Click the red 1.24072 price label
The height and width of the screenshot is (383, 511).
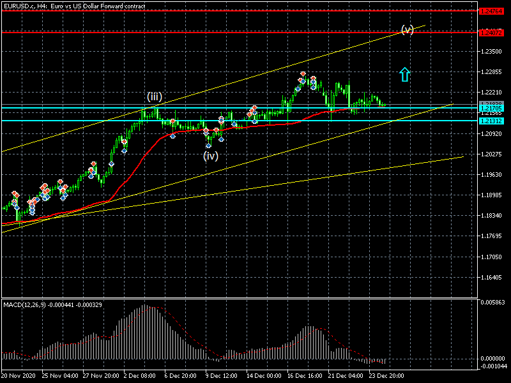click(491, 33)
